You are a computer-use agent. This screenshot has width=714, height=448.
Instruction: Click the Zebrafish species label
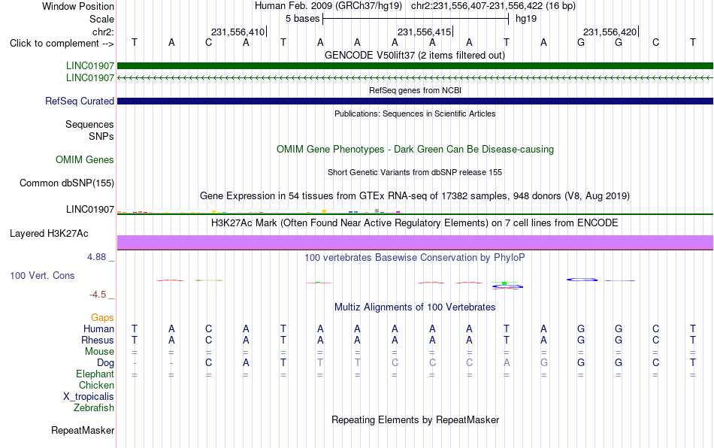point(94,407)
